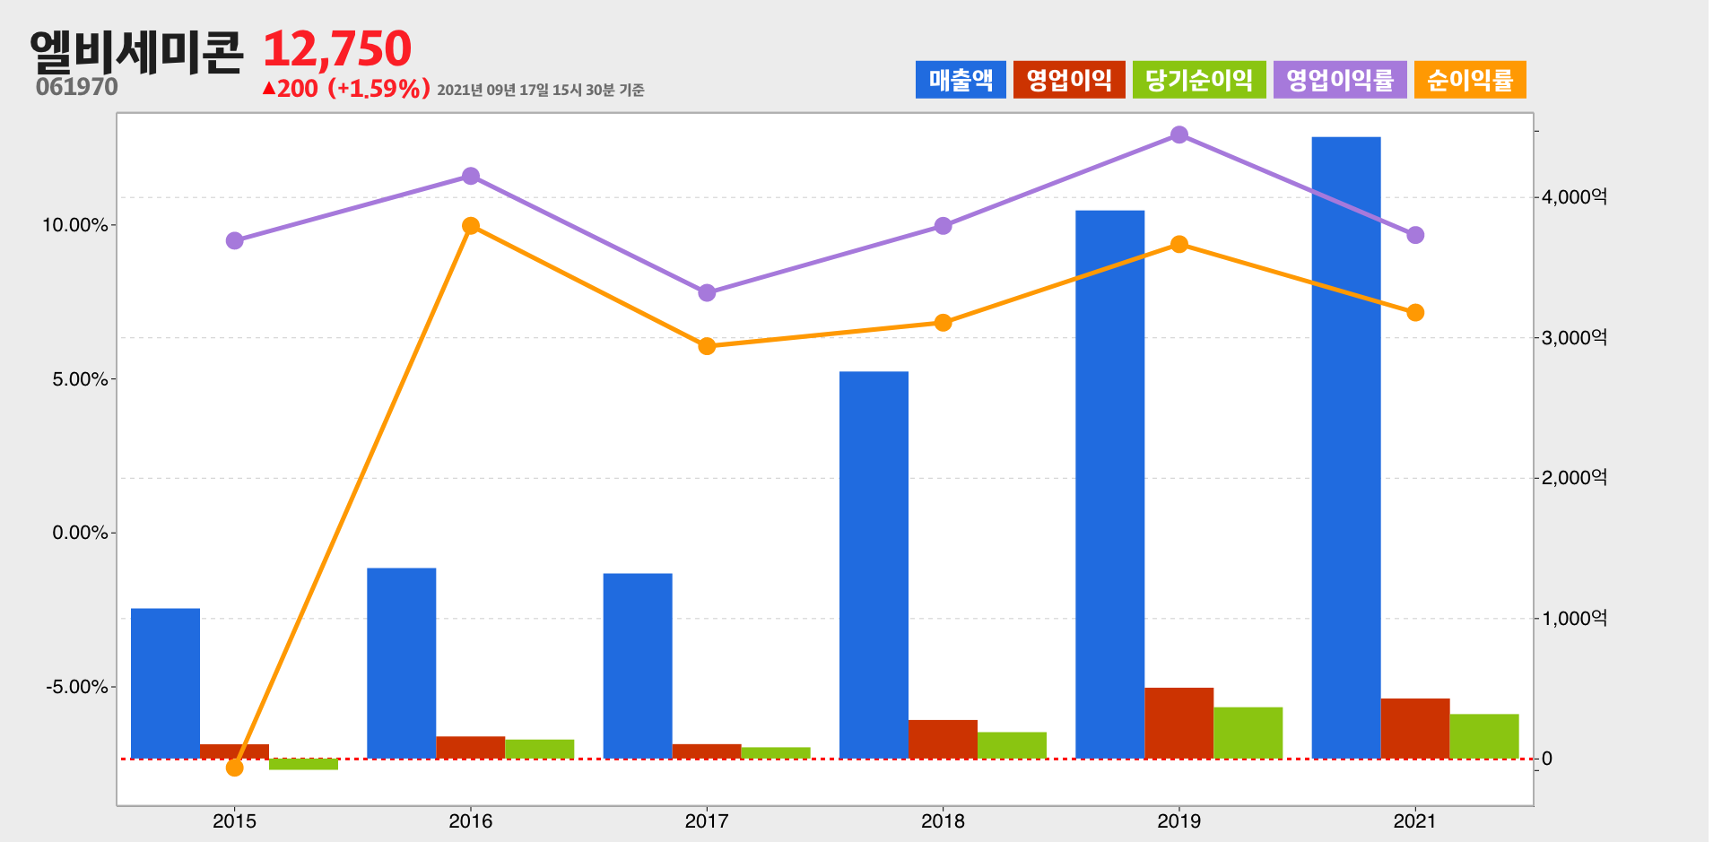
Task: Click the stock code 061970
Action: (x=77, y=87)
